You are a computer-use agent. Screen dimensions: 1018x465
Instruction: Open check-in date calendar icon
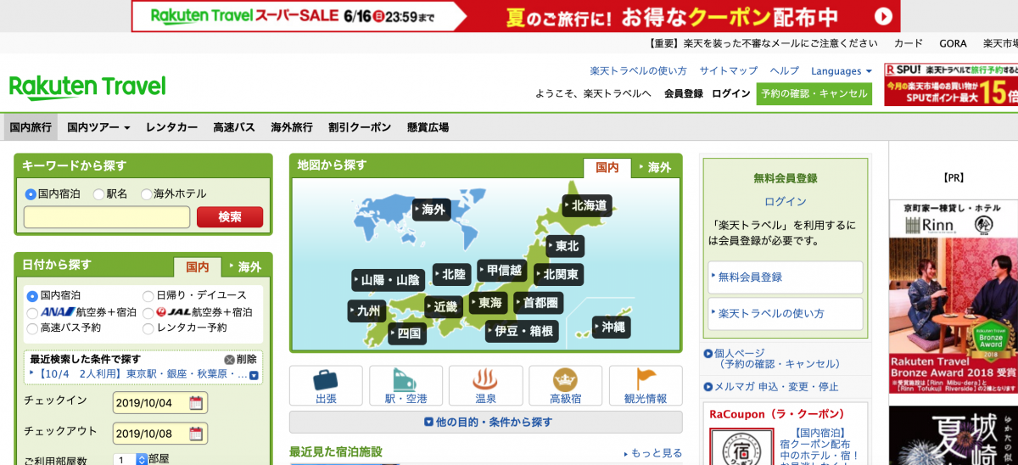[x=196, y=403]
